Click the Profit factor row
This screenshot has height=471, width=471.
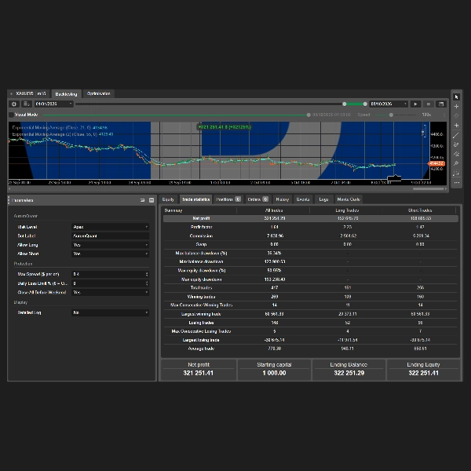click(311, 227)
